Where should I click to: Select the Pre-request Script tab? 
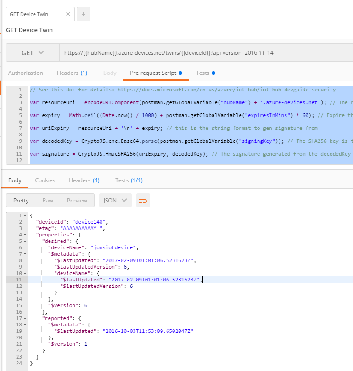pyautogui.click(x=156, y=73)
